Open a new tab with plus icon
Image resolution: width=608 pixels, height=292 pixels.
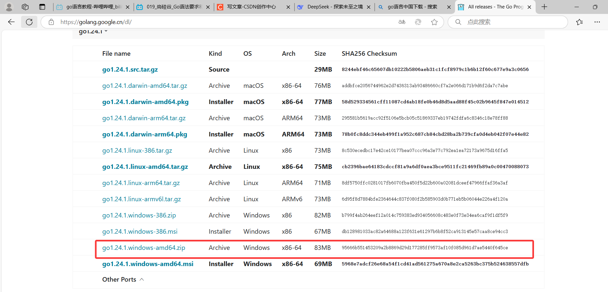544,7
